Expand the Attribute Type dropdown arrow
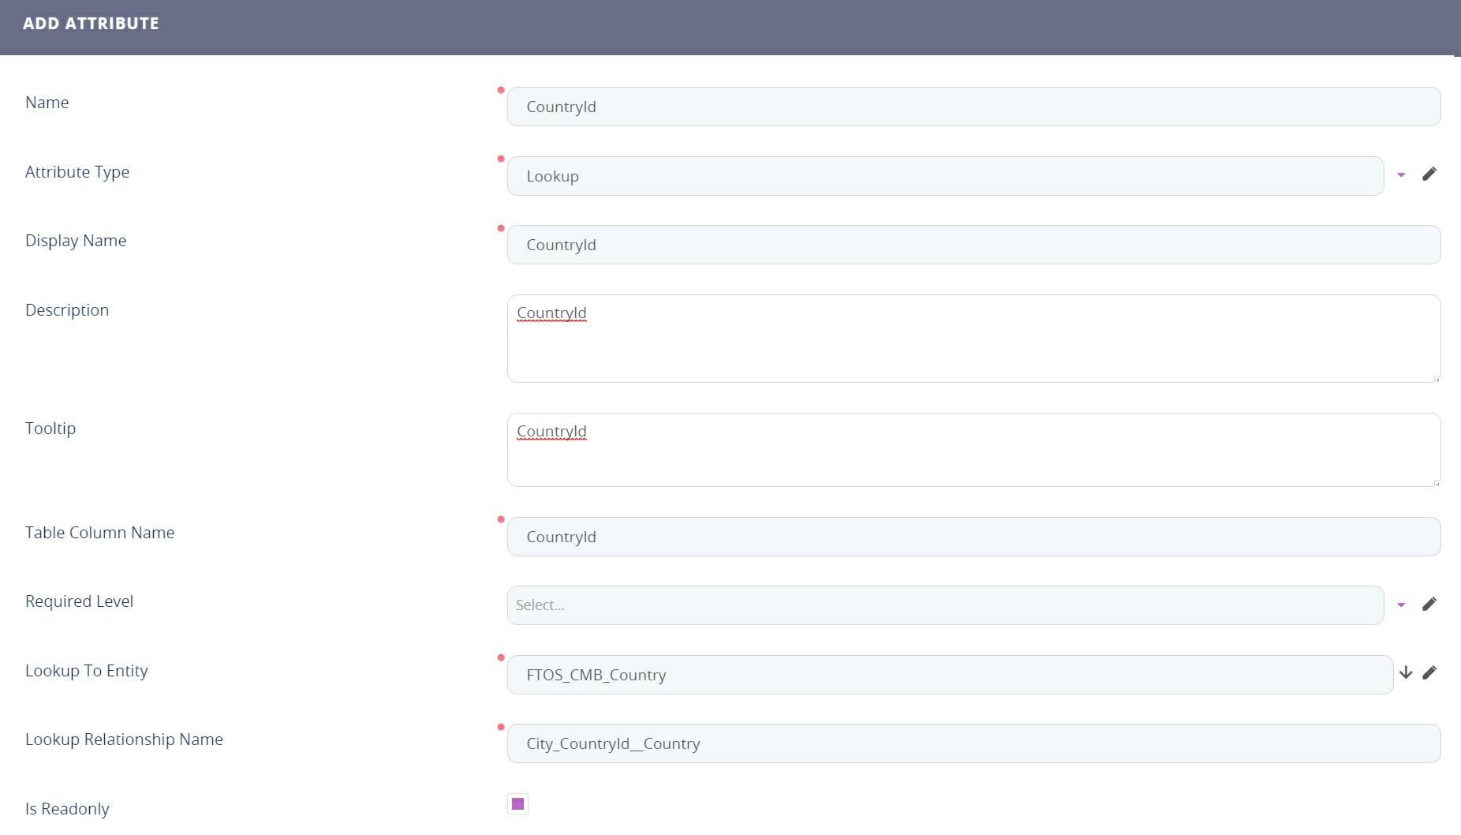This screenshot has height=835, width=1461. 1401,175
